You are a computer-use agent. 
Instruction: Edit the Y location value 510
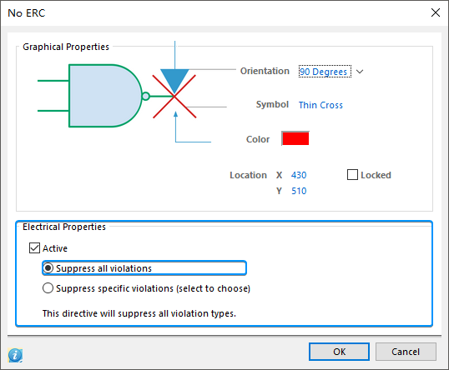[299, 191]
